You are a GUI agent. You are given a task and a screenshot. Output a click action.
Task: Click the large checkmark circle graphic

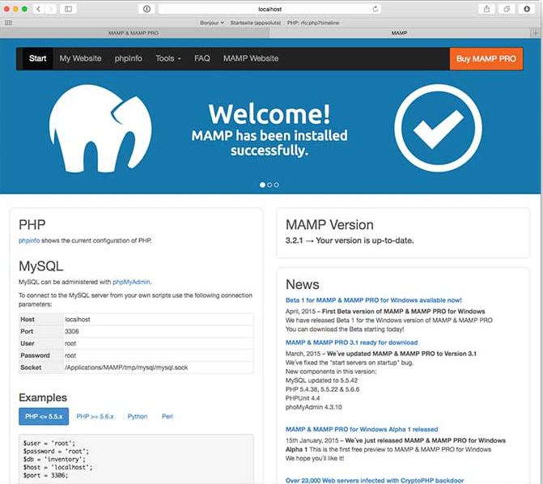click(x=438, y=129)
